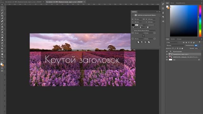The image size is (203, 114).
Task: Filter layers by shape layer icon
Action: (x=191, y=42)
